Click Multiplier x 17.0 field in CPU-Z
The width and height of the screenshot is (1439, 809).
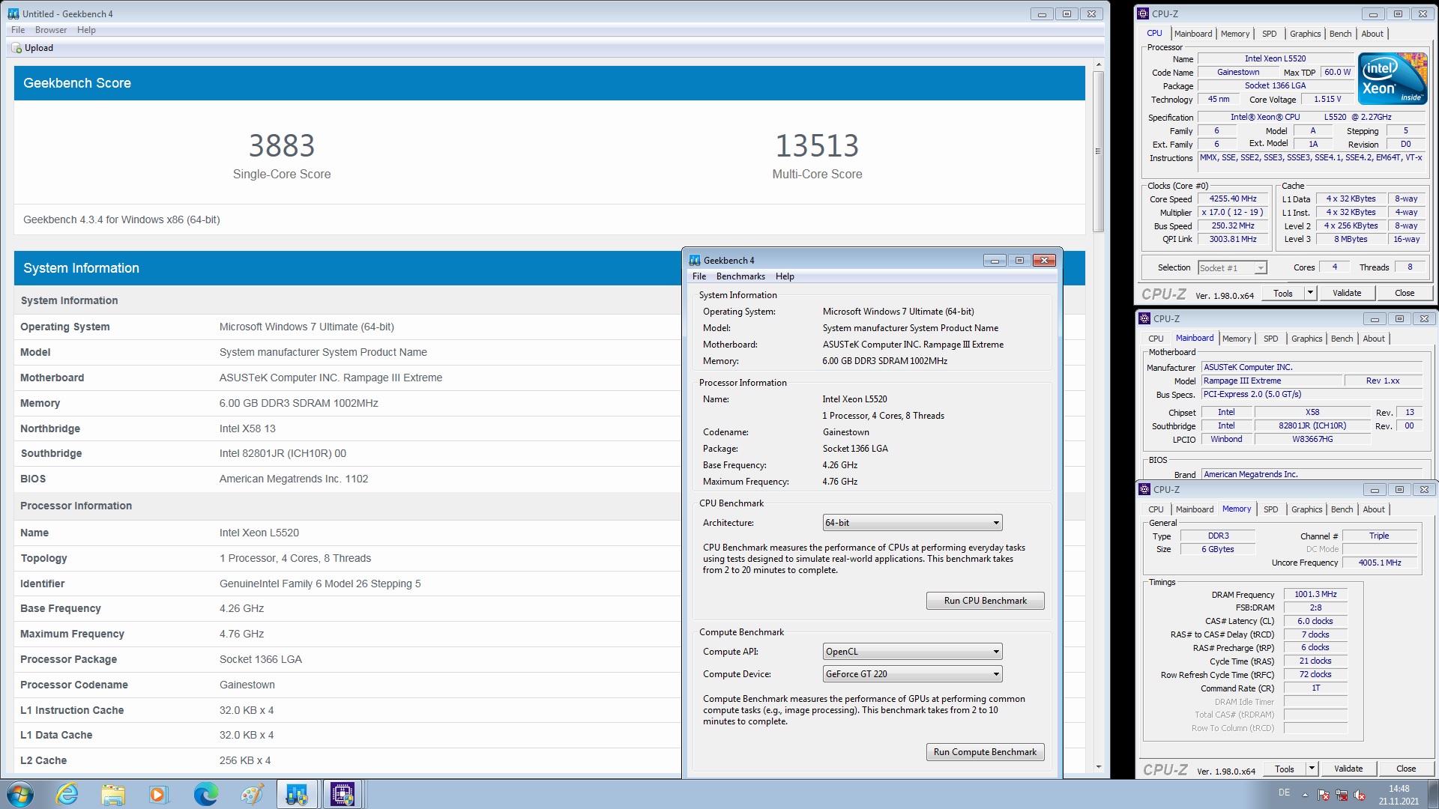(x=1233, y=213)
